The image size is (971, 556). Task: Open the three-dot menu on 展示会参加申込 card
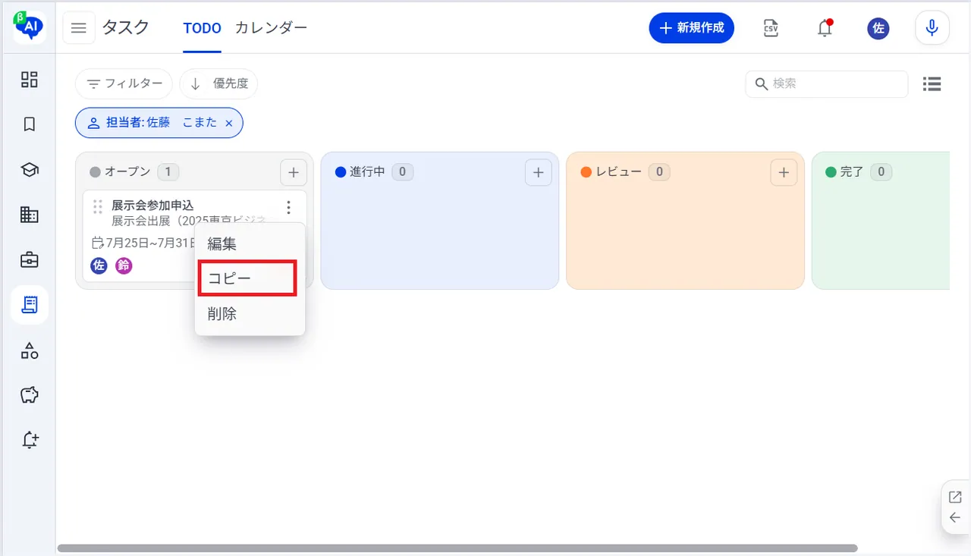tap(288, 207)
